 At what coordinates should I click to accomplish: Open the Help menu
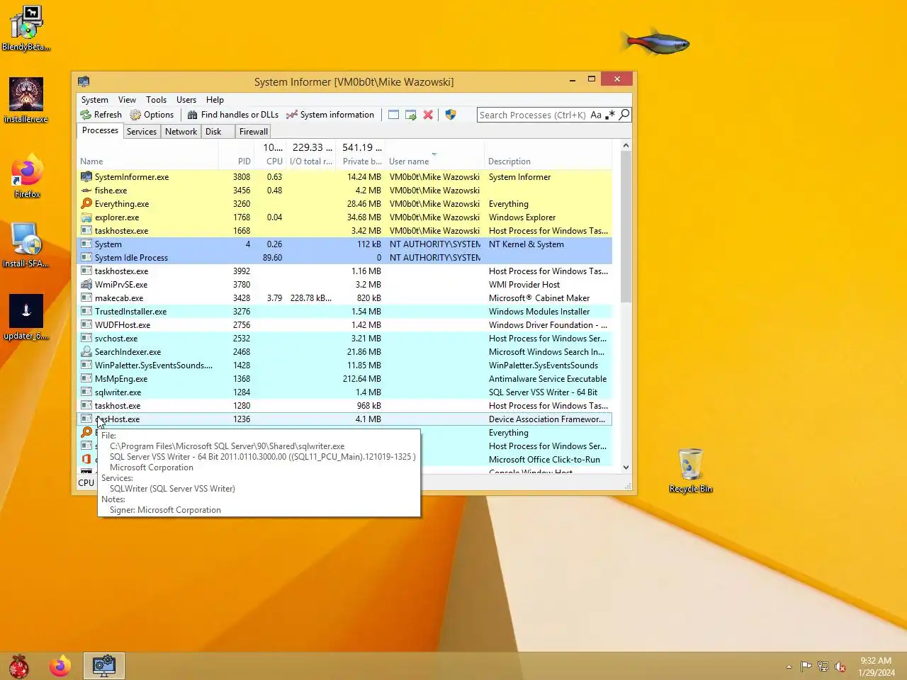tap(215, 100)
